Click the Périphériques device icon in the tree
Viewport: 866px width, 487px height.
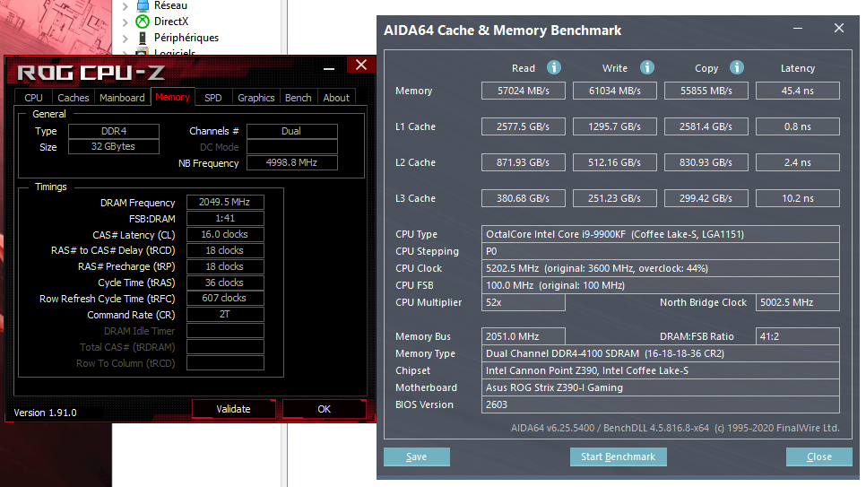[143, 38]
